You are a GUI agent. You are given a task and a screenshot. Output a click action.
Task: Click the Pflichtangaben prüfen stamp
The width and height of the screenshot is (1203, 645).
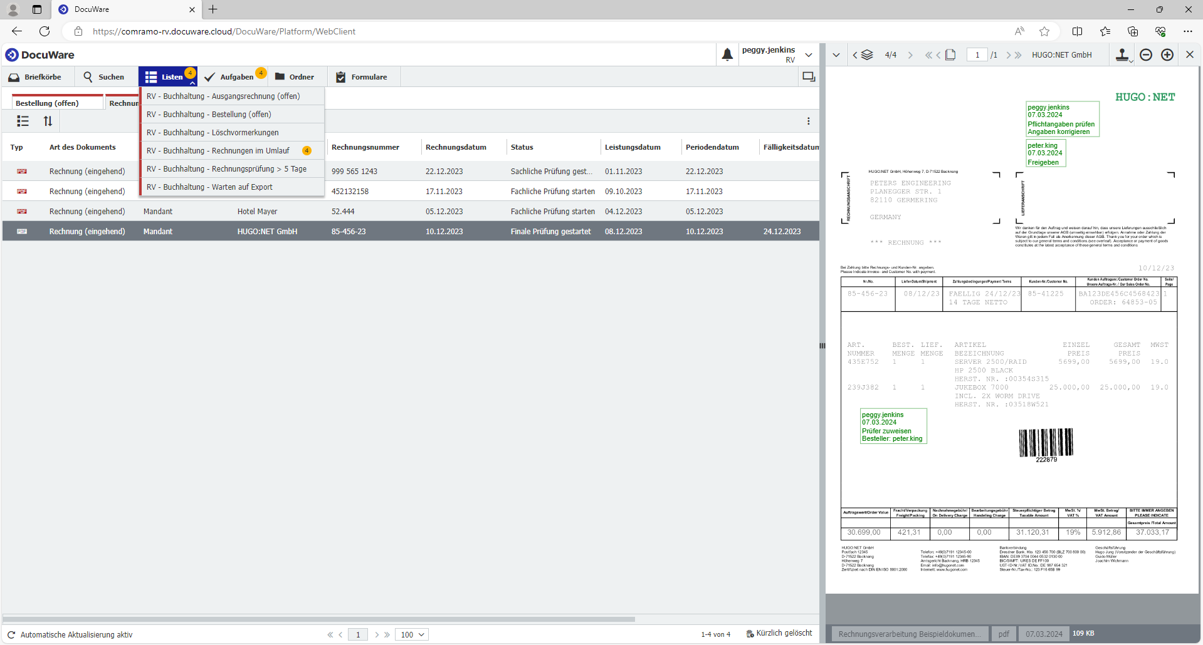1063,119
